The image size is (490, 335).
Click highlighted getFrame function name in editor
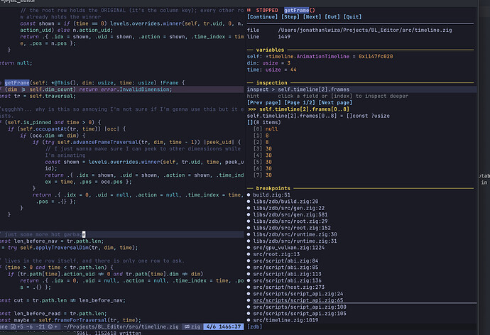coord(17,83)
